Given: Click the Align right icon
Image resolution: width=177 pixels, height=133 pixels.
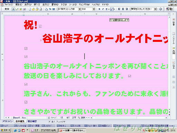Looking at the screenshot, I should coord(127,9).
